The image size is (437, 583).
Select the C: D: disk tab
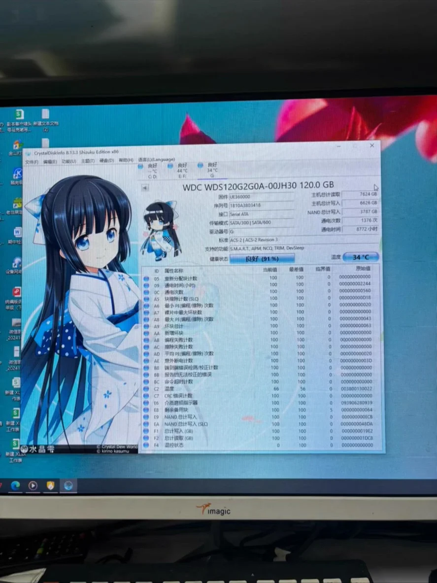click(x=149, y=171)
